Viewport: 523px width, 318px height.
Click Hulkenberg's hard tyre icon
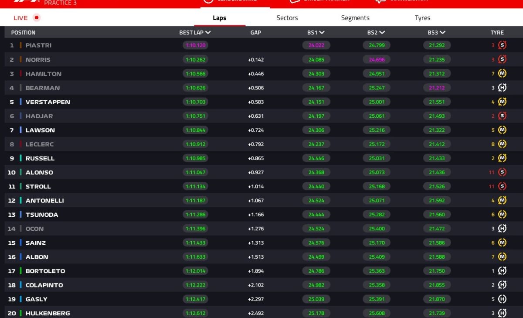click(x=502, y=313)
